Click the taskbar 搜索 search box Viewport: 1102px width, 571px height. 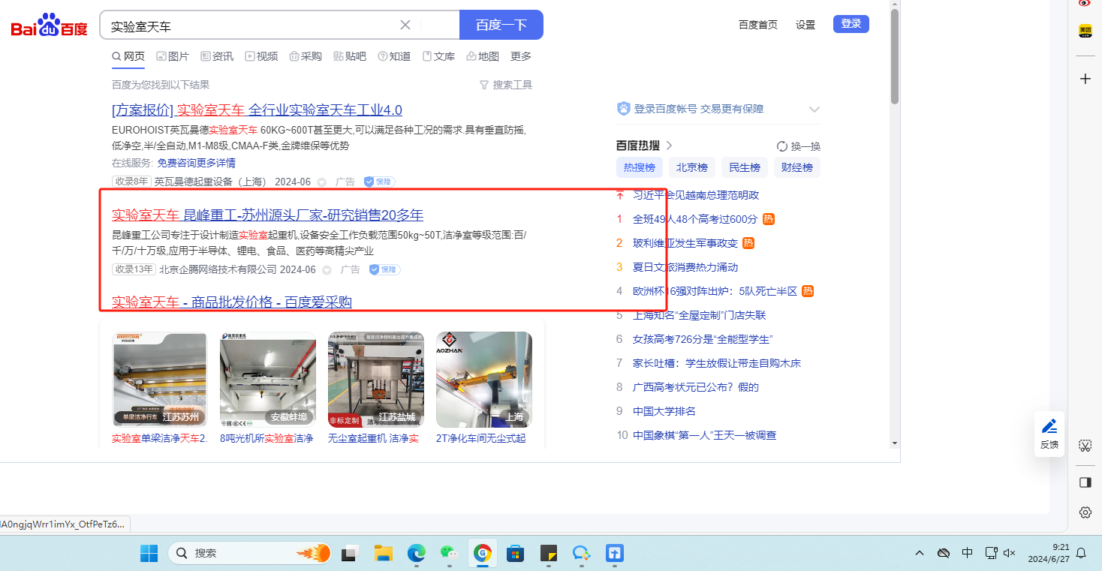pos(250,554)
